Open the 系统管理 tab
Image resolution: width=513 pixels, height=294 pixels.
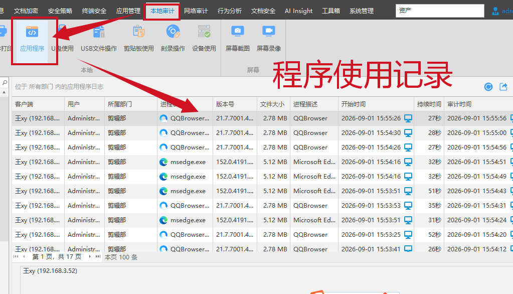click(x=362, y=11)
